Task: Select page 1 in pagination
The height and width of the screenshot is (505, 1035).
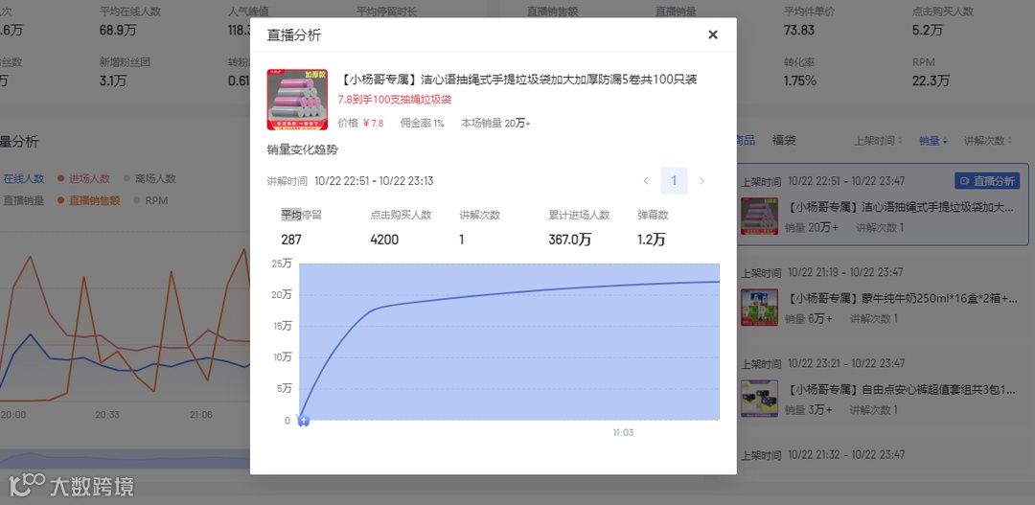Action: tap(674, 181)
